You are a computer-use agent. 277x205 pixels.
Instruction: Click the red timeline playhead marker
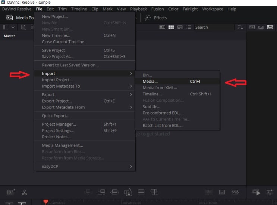46,202
